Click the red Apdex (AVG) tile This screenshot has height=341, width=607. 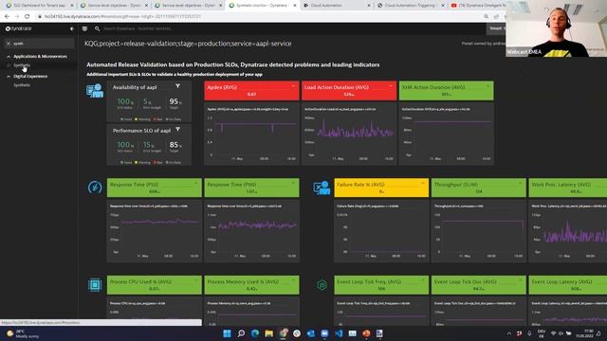click(251, 91)
